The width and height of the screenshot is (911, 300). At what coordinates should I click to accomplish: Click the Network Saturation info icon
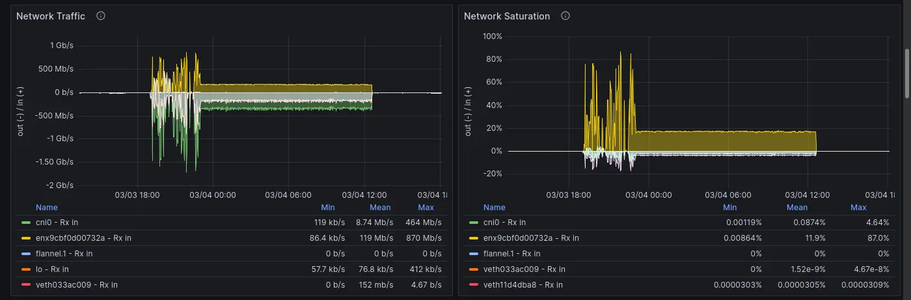[565, 16]
